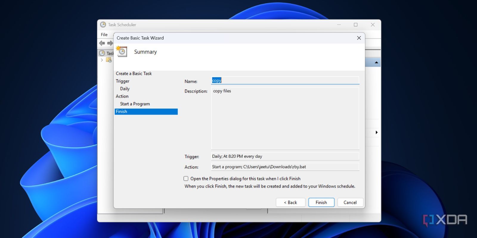
Task: Click the back arrow in Task Scheduler toolbar
Action: pos(102,43)
